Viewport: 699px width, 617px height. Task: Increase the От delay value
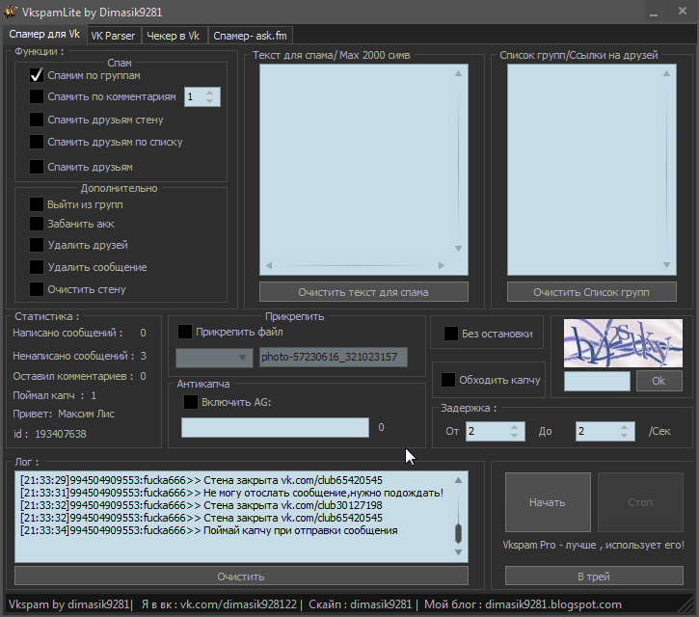click(x=515, y=427)
